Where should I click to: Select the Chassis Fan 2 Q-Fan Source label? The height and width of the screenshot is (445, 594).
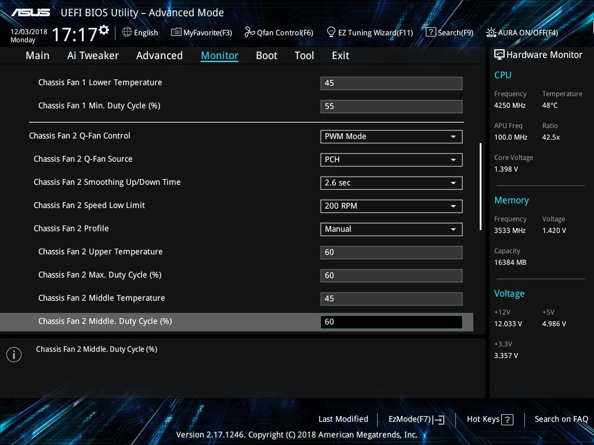(83, 159)
